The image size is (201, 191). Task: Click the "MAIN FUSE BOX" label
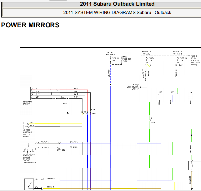[127, 59]
